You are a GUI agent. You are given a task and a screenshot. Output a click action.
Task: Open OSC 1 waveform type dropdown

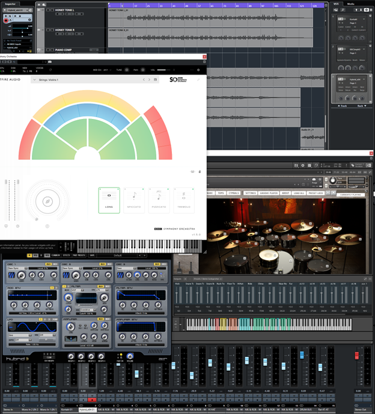[x=17, y=268]
